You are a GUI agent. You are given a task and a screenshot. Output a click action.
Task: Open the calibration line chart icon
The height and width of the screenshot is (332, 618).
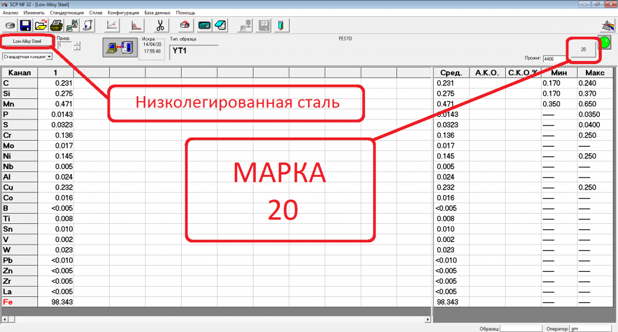click(112, 25)
